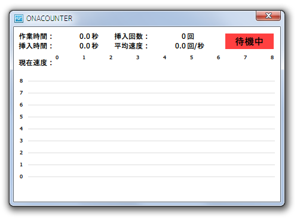This screenshot has width=297, height=219.
Task: Click the 0.0 回/秒 average speed value
Action: pos(189,46)
